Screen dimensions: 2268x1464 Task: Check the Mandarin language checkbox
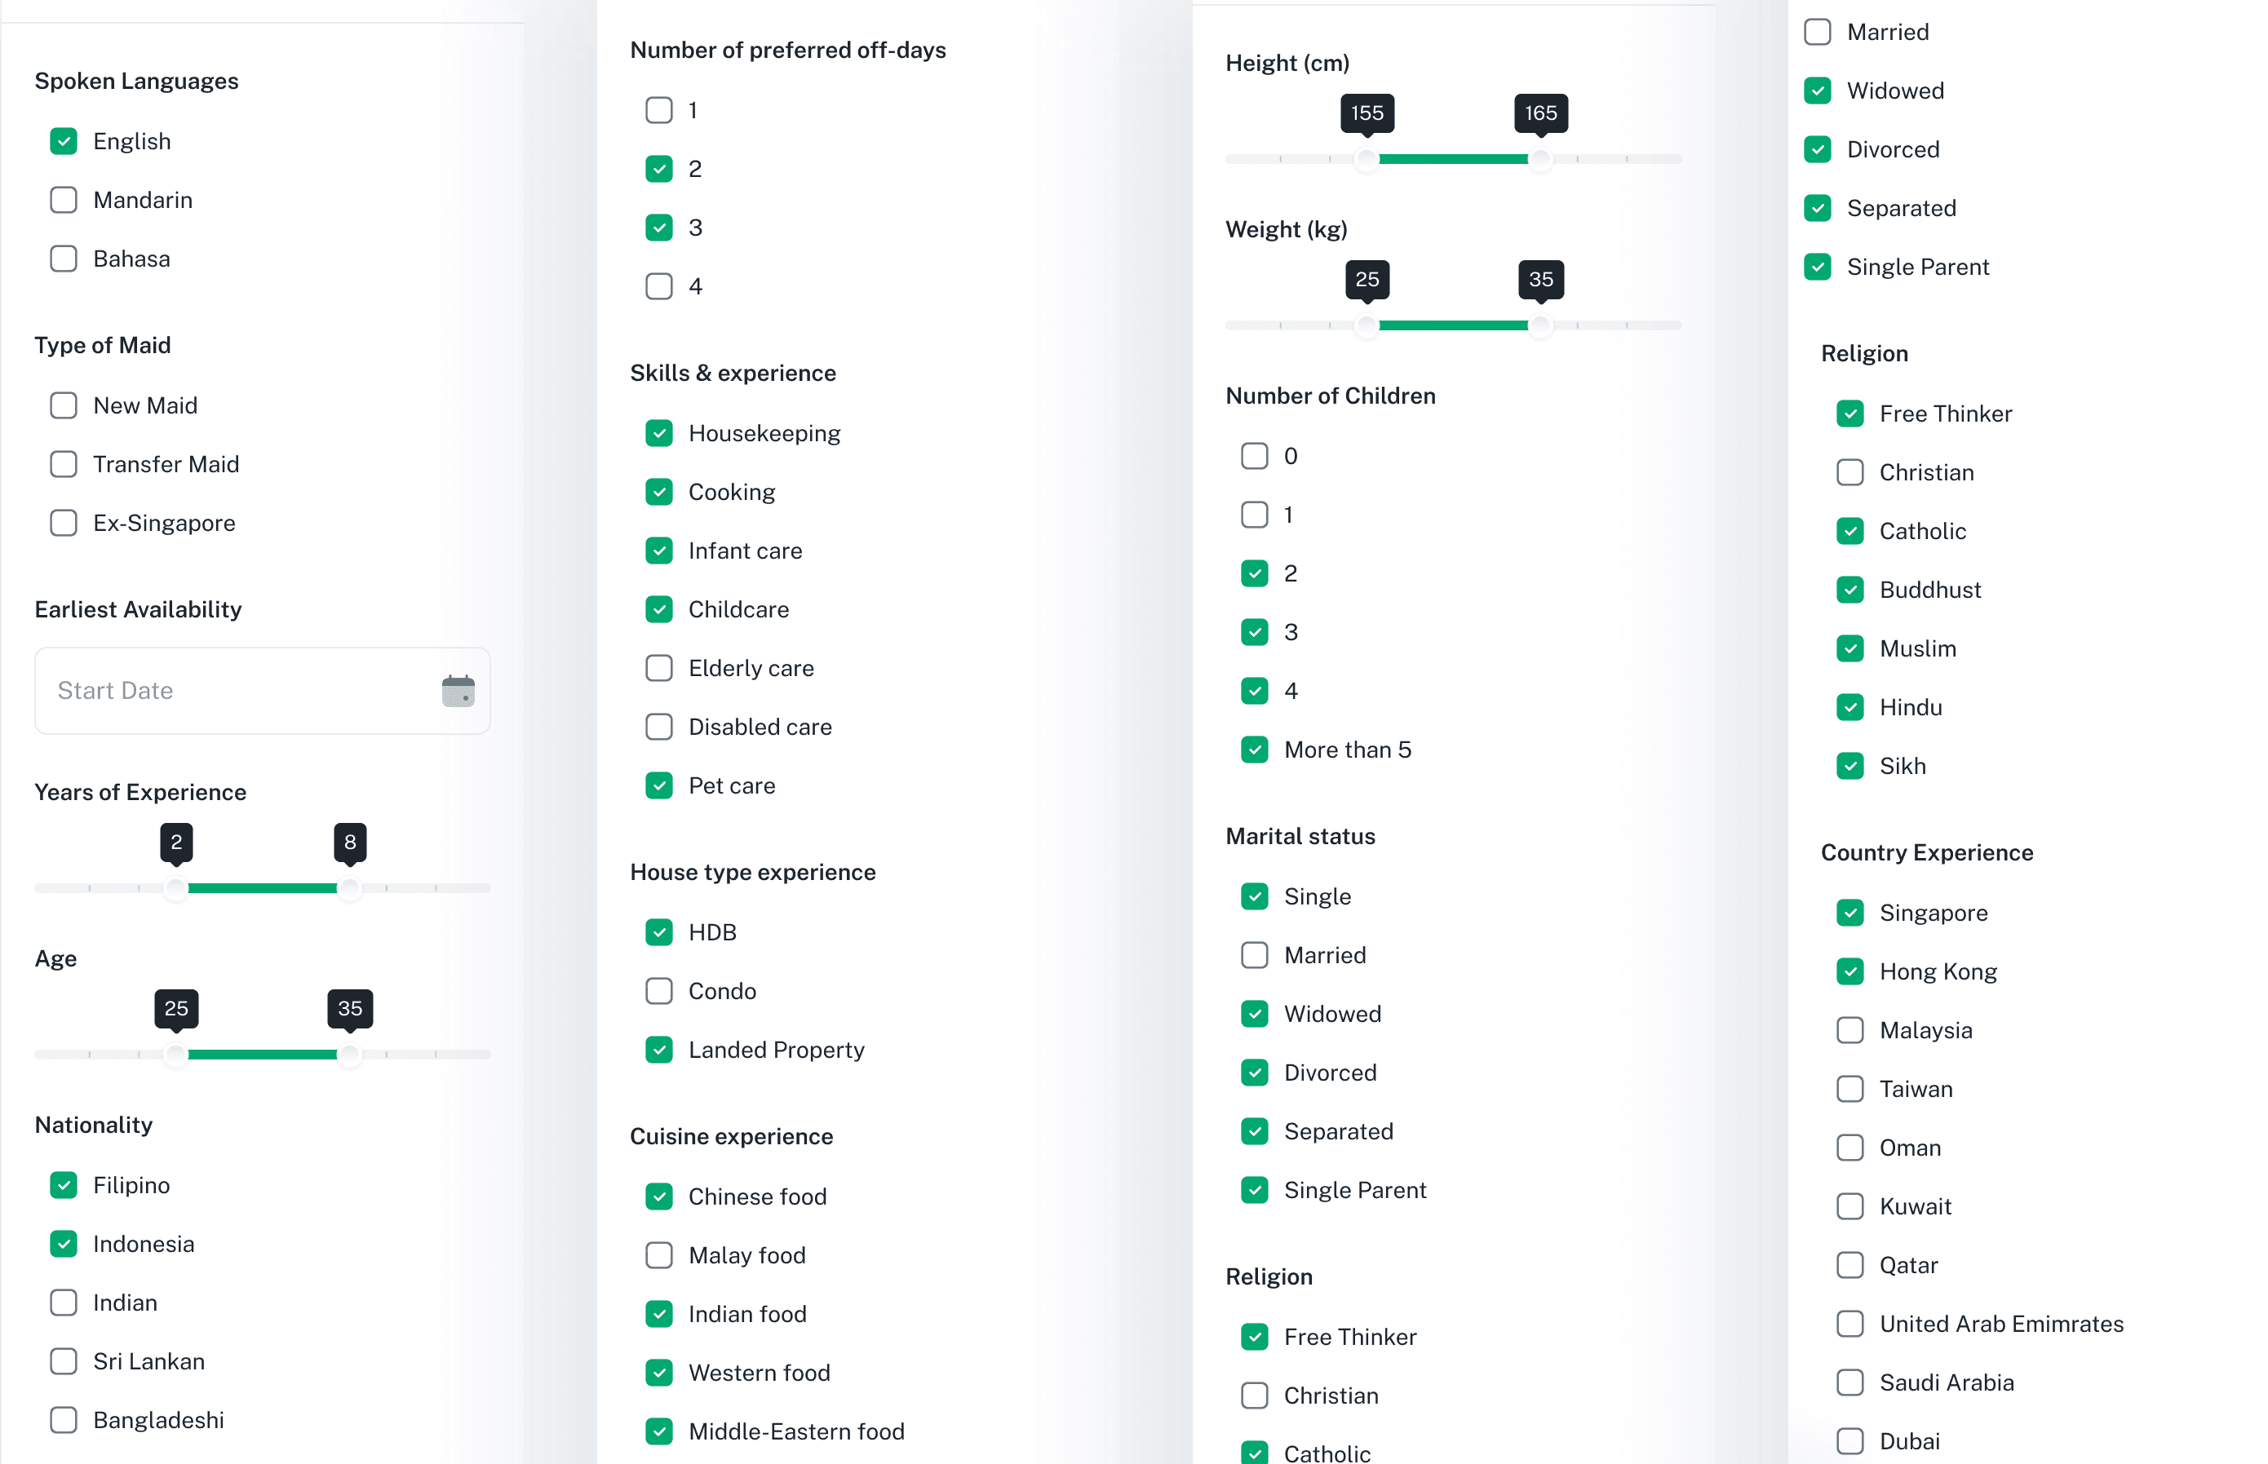pyautogui.click(x=63, y=201)
